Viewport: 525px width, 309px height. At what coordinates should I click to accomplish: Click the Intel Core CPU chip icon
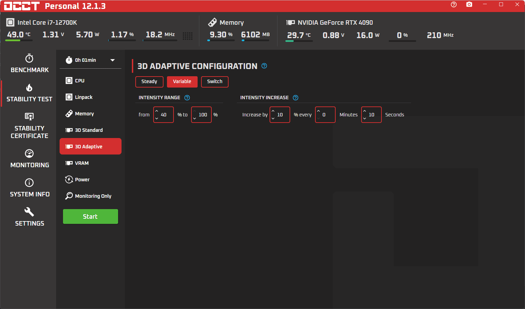(10, 23)
